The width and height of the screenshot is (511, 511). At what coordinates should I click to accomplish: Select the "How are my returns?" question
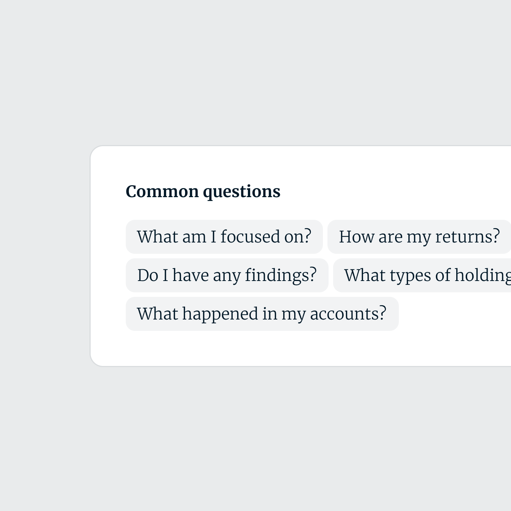click(419, 237)
